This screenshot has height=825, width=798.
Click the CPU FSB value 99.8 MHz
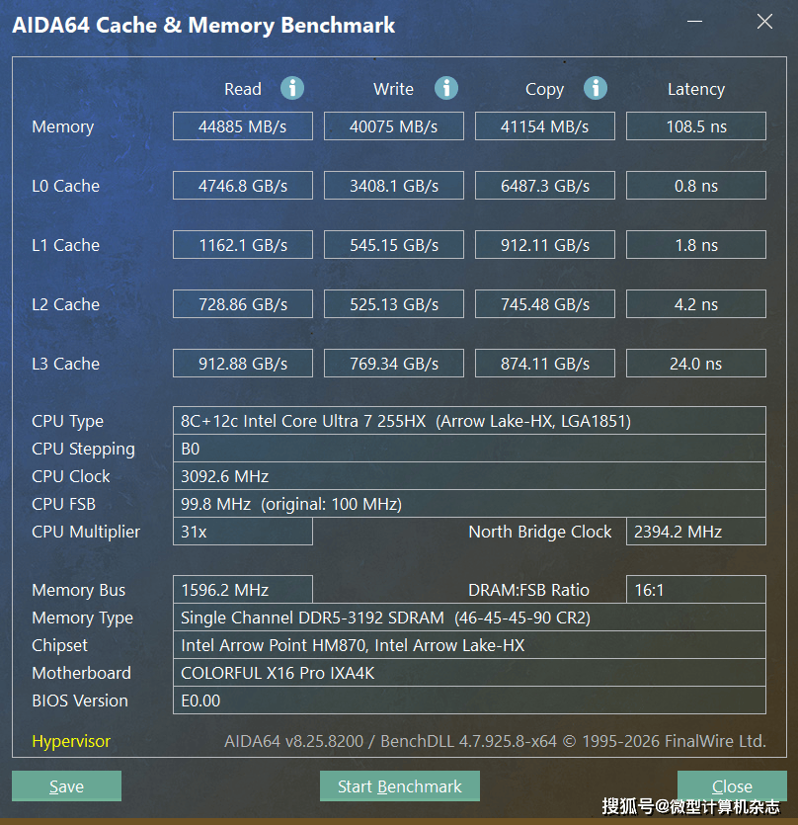click(469, 504)
